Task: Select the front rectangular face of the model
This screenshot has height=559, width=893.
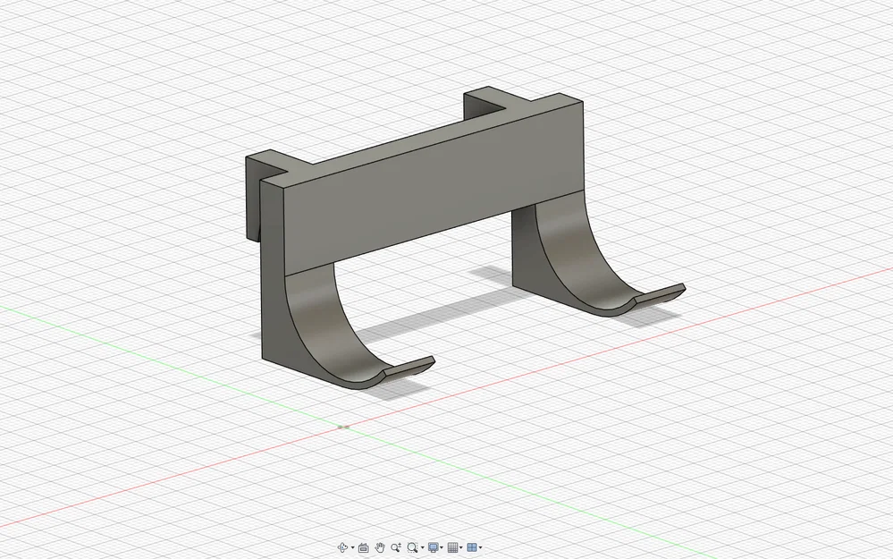Action: [x=433, y=190]
